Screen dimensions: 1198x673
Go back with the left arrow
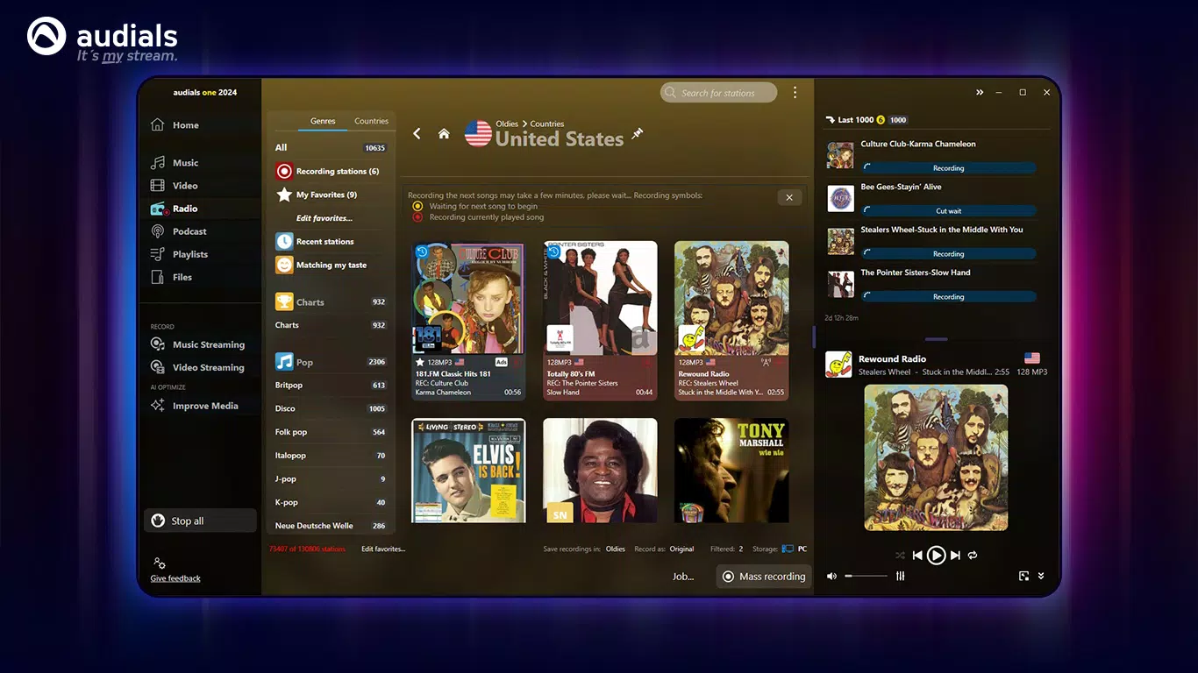tap(417, 134)
